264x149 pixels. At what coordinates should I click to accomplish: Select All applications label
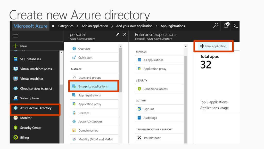click(153, 60)
